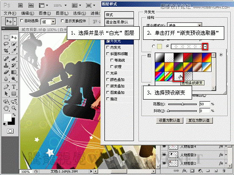Select the History Brush tool

(x=14, y=65)
